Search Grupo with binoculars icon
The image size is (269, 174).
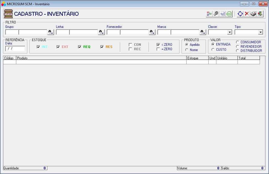coord(51,32)
